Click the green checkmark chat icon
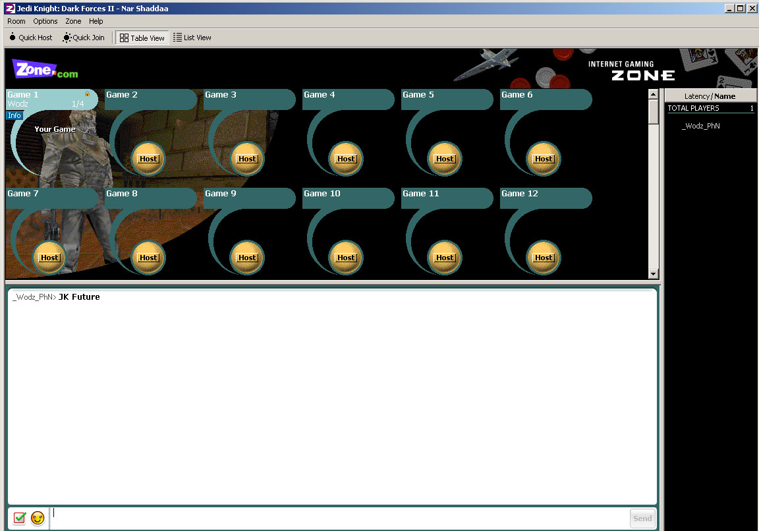 click(x=19, y=518)
